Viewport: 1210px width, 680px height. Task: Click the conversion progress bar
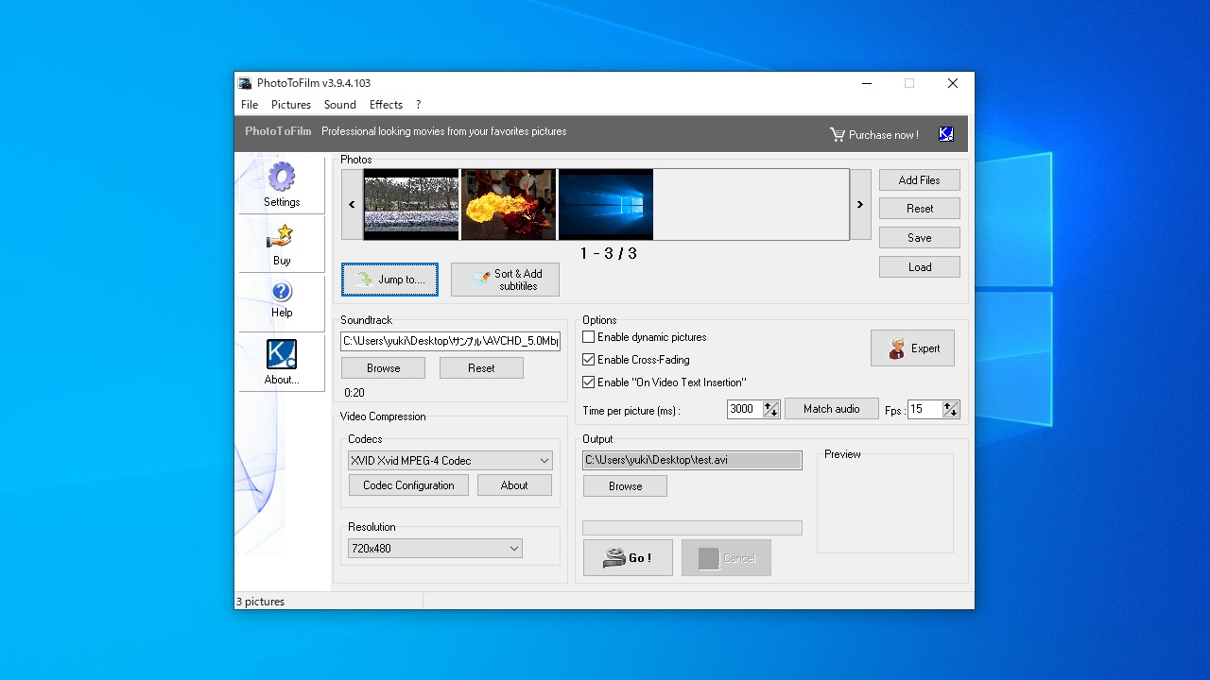point(692,528)
